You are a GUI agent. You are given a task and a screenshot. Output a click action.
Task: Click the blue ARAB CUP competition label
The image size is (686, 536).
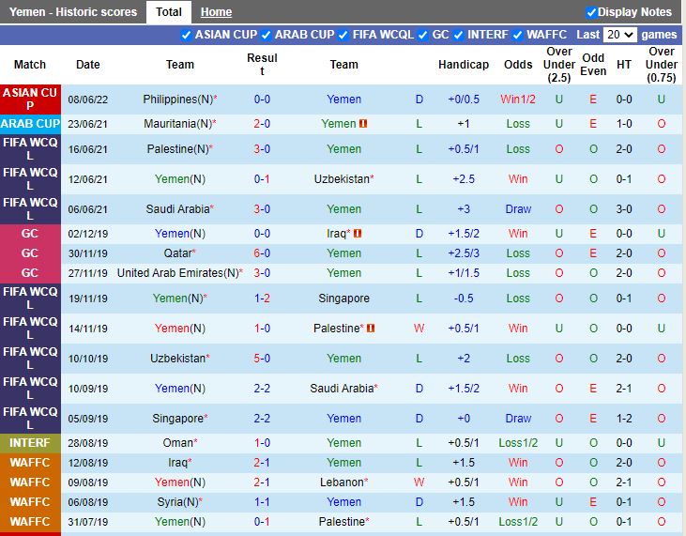click(x=30, y=124)
